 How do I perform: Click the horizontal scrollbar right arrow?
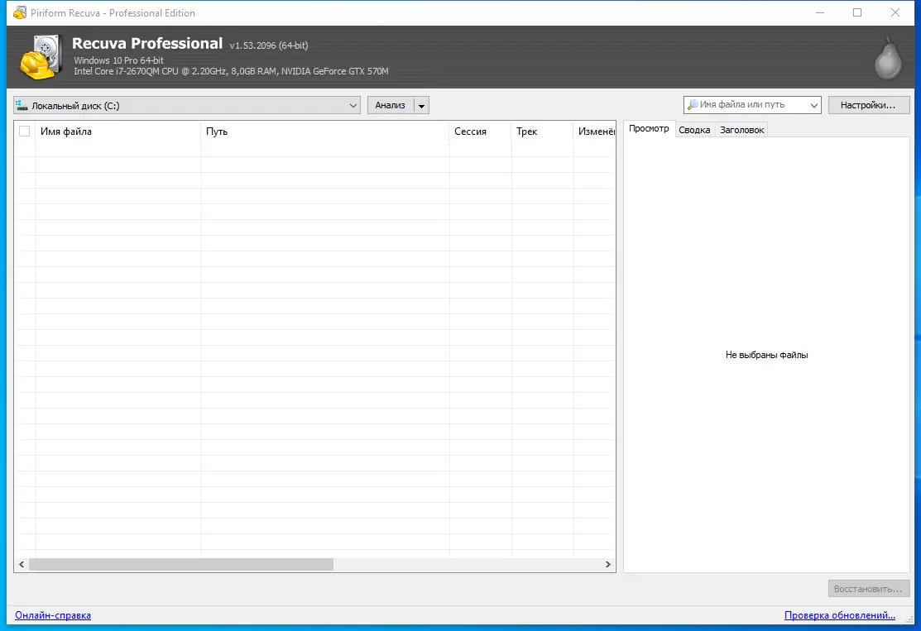click(608, 564)
